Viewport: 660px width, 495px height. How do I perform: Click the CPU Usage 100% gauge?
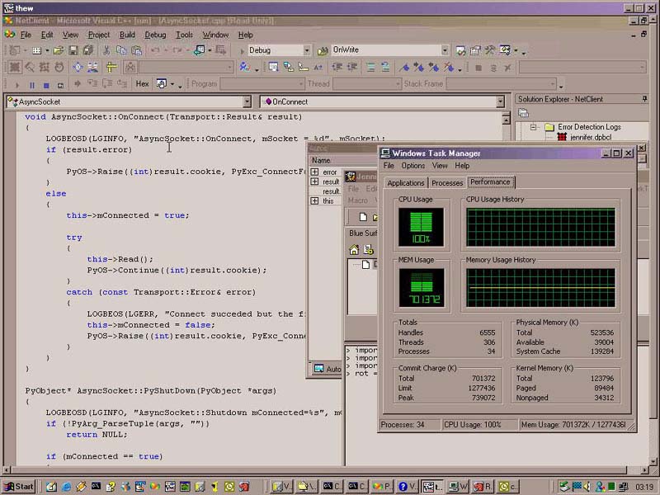pos(421,227)
